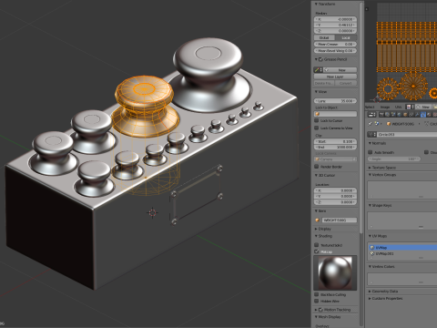
Task: Open the Image menu in UV editor
Action: (385, 107)
